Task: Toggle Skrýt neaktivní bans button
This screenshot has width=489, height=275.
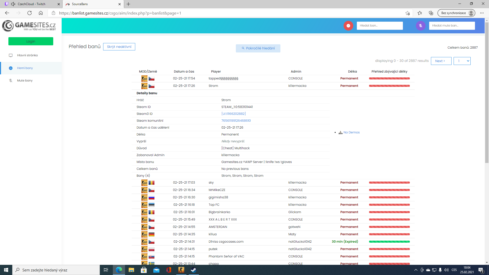Action: [119, 47]
